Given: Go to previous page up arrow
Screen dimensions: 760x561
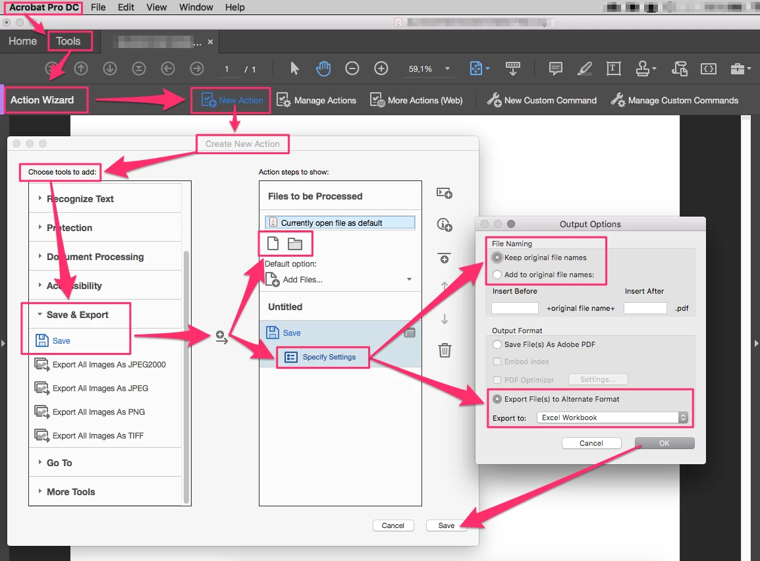Looking at the screenshot, I should (81, 68).
